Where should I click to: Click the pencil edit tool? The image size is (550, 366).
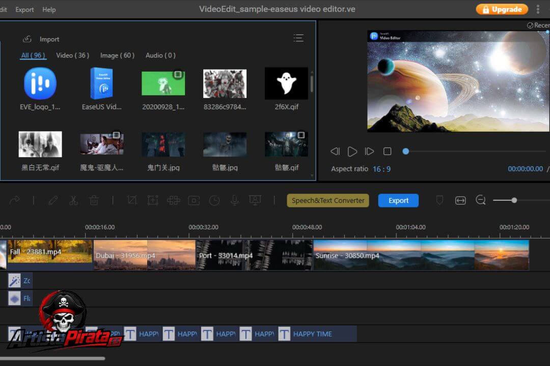click(x=53, y=200)
